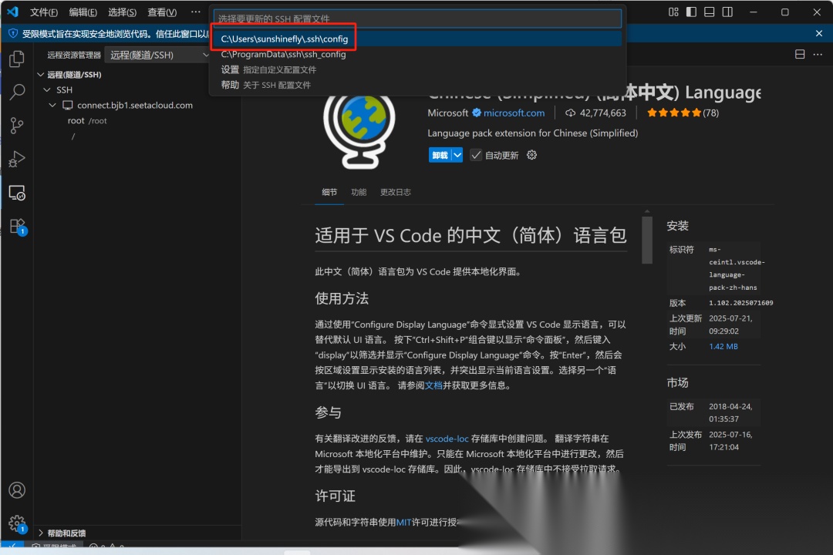
Task: Switch to the 更改日志 tab
Action: click(395, 192)
